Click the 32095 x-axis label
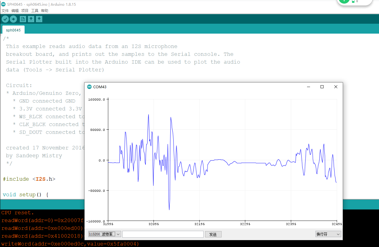 click(154, 224)
